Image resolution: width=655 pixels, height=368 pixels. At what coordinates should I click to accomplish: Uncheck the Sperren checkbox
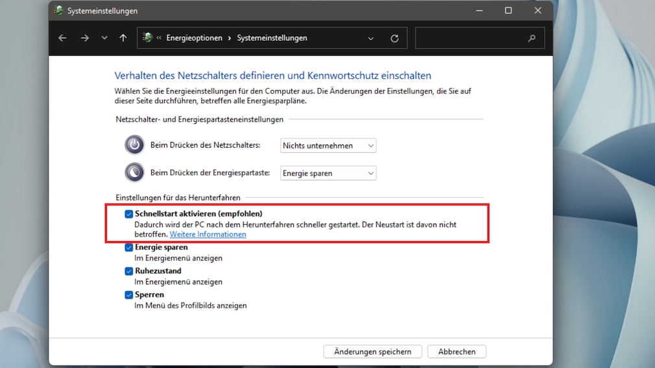pos(129,295)
